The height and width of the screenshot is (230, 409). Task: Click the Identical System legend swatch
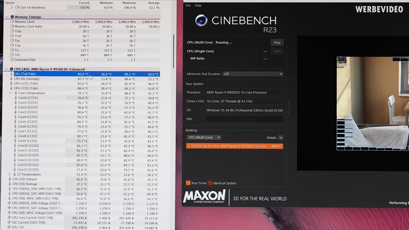pyautogui.click(x=210, y=183)
